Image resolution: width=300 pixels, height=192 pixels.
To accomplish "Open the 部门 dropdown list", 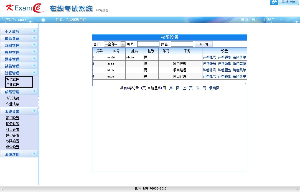I will [123, 44].
